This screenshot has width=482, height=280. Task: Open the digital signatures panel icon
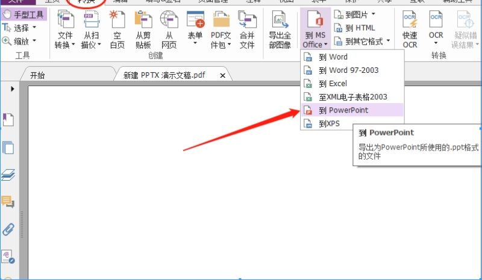click(x=8, y=257)
